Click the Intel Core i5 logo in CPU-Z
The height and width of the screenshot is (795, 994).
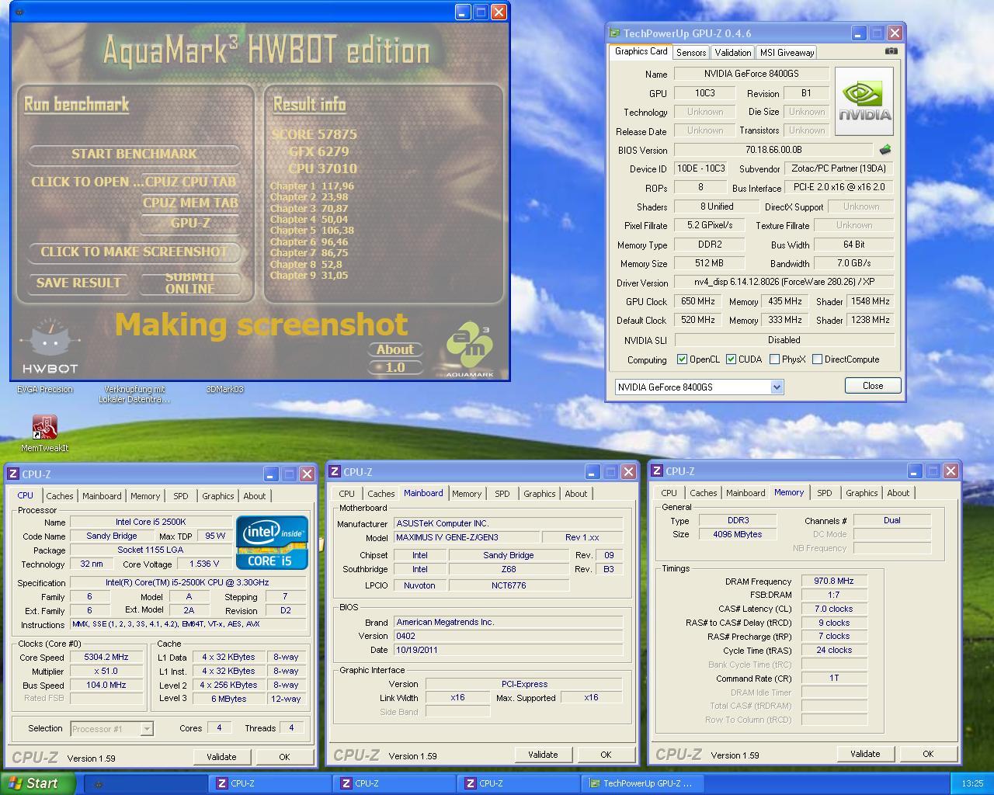point(272,542)
